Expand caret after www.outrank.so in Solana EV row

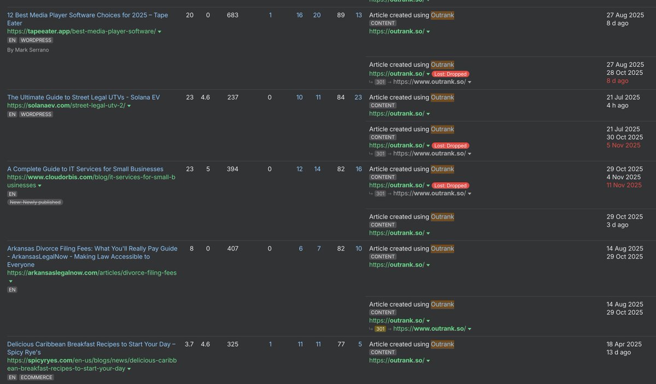point(470,154)
